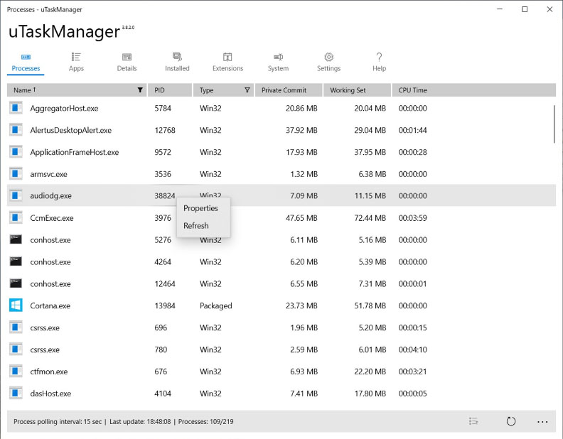The width and height of the screenshot is (563, 439).
Task: Click the ApplicationFrameHost.exe process icon
Action: (x=16, y=152)
